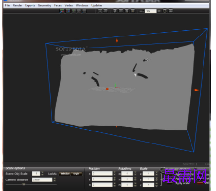
Task: Open the 3D view mode dropdown arrow
Action: (x=159, y=11)
